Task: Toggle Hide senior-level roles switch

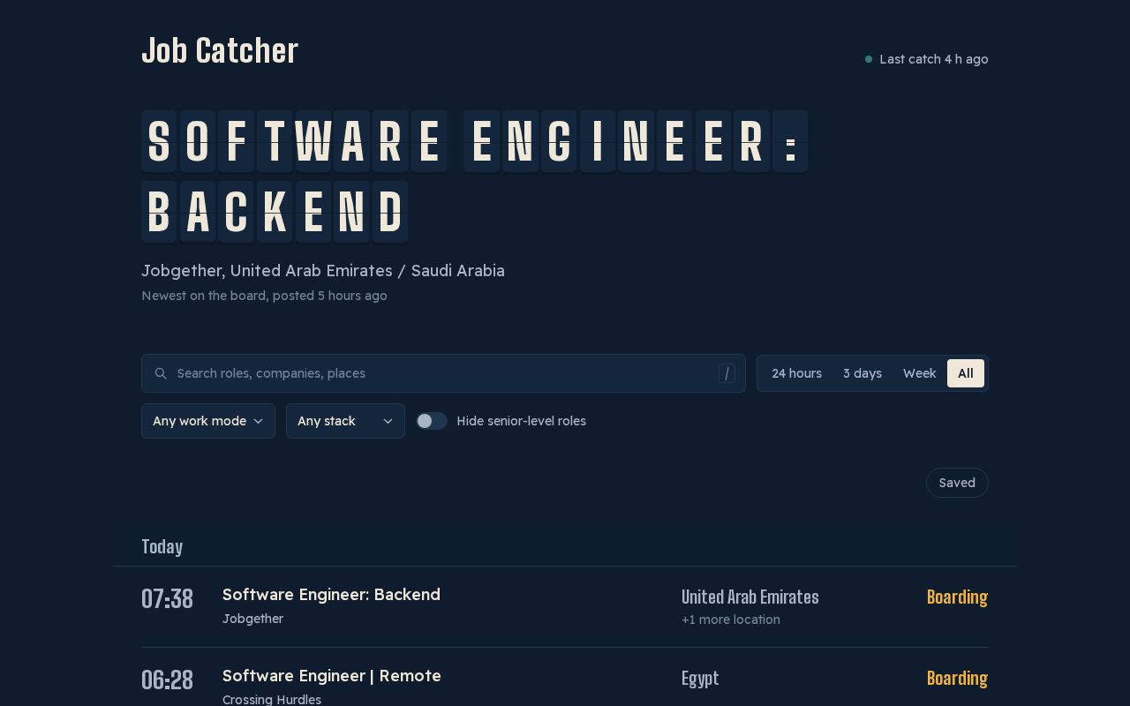Action: [432, 421]
